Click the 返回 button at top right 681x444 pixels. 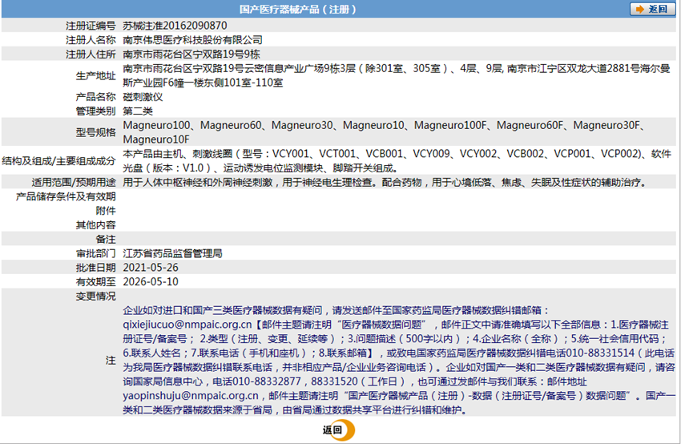pos(652,9)
